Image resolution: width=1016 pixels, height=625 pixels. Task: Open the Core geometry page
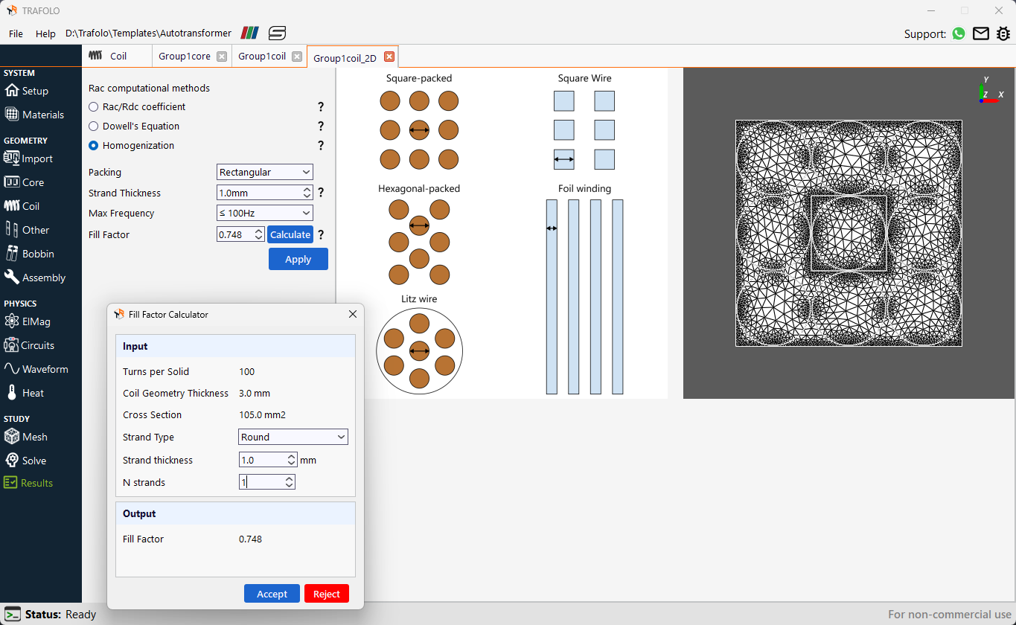coord(25,182)
